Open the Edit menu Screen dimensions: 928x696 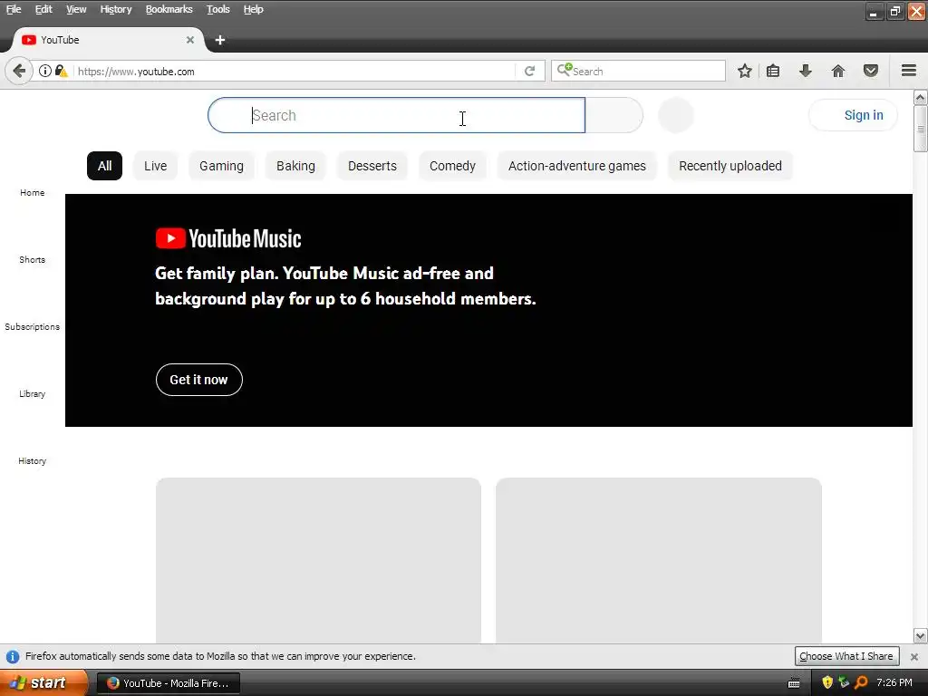click(43, 9)
